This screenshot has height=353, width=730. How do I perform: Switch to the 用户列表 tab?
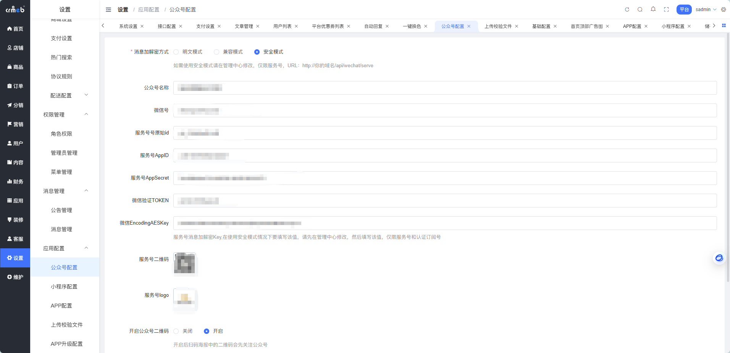pyautogui.click(x=282, y=26)
